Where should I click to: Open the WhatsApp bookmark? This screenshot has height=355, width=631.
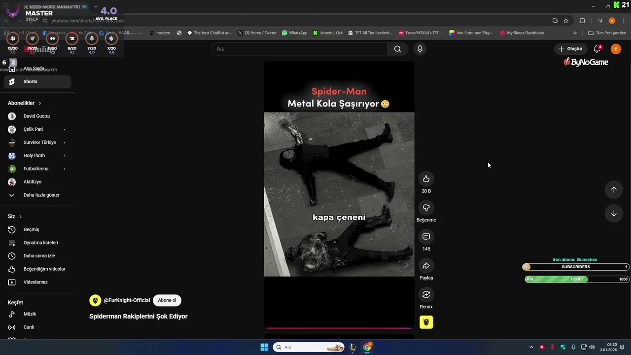[294, 33]
